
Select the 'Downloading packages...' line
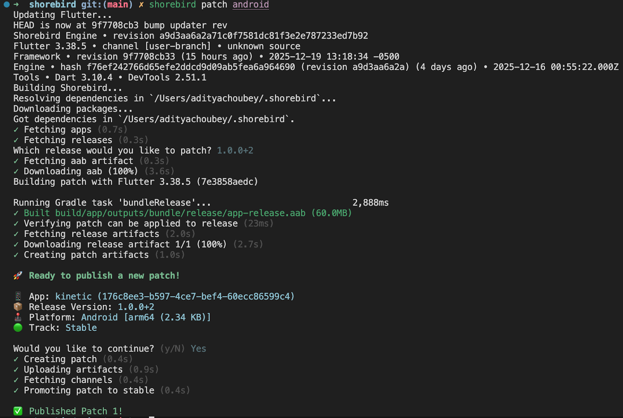point(73,109)
